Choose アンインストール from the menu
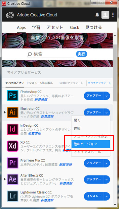 91,152
